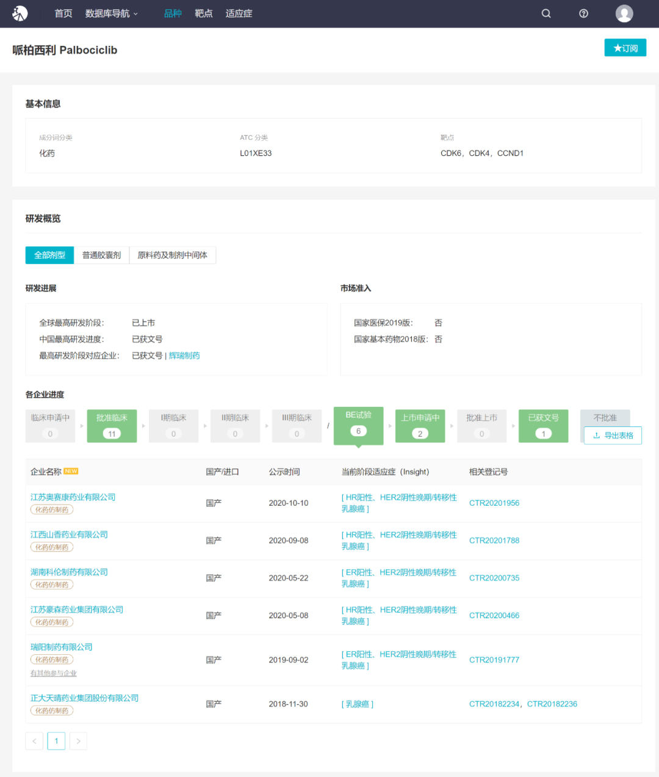Open registration number CTR20200466
659x777 pixels.
tap(494, 616)
